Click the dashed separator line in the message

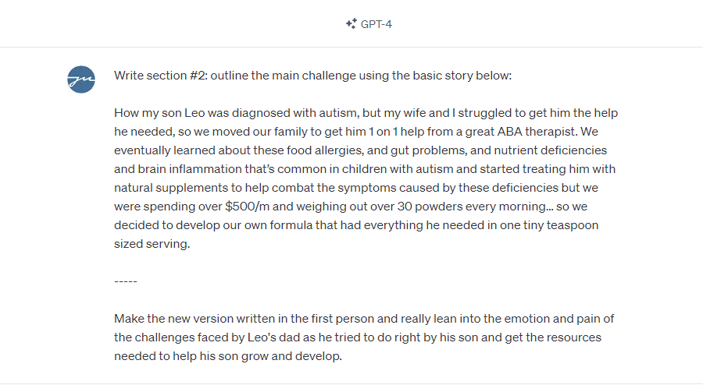click(x=126, y=281)
